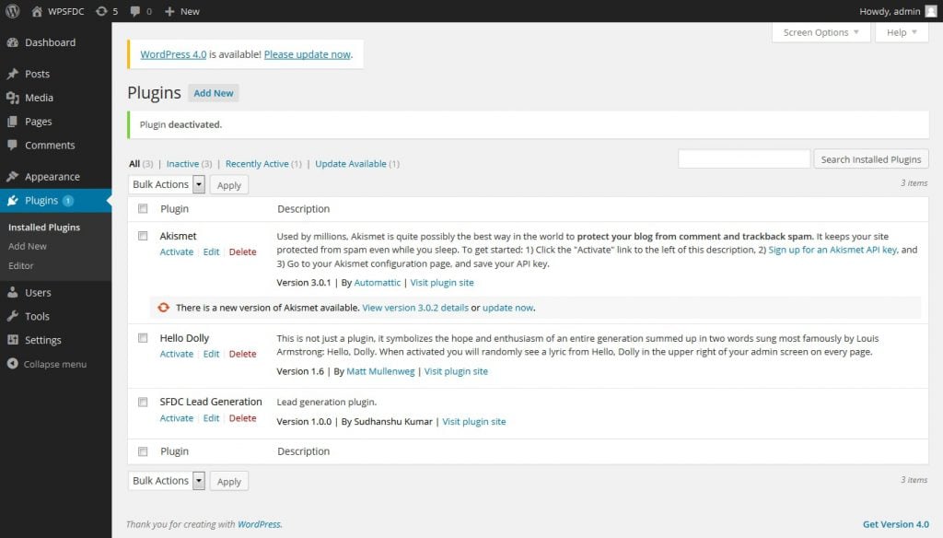
Task: Open the Bulk Actions dropdown
Action: [166, 184]
